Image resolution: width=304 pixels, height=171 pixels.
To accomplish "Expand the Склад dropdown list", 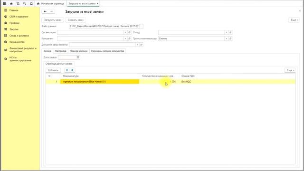I will click(226, 32).
